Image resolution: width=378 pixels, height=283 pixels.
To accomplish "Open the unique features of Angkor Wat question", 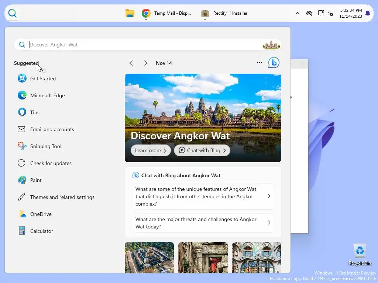I will click(203, 196).
